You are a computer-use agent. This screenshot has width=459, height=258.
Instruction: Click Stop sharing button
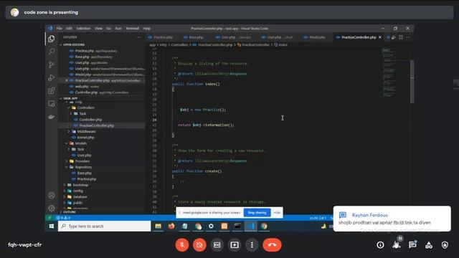257,213
